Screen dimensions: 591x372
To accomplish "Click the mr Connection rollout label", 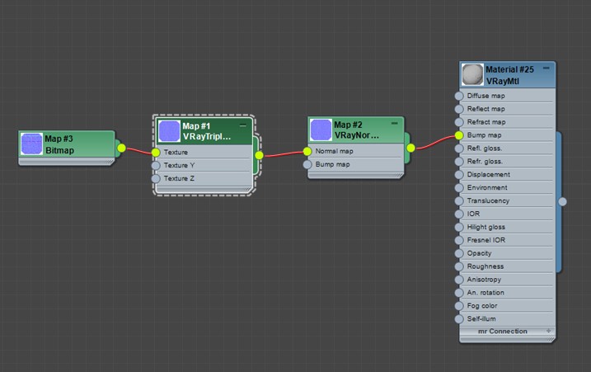I will [x=503, y=331].
